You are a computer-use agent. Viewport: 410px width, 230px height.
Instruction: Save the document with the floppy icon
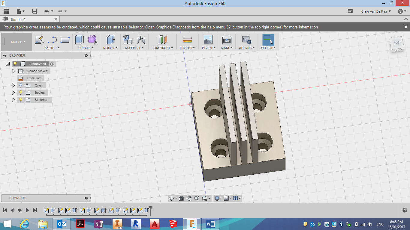coord(35,11)
